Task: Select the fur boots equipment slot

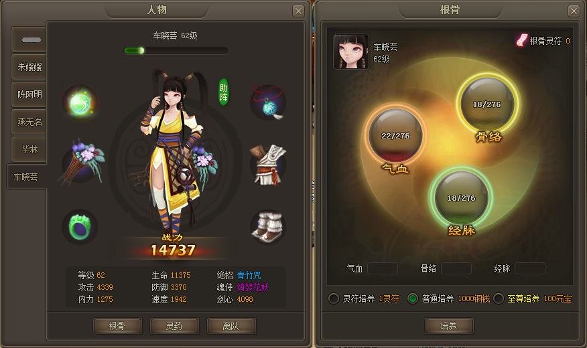Action: 268,227
